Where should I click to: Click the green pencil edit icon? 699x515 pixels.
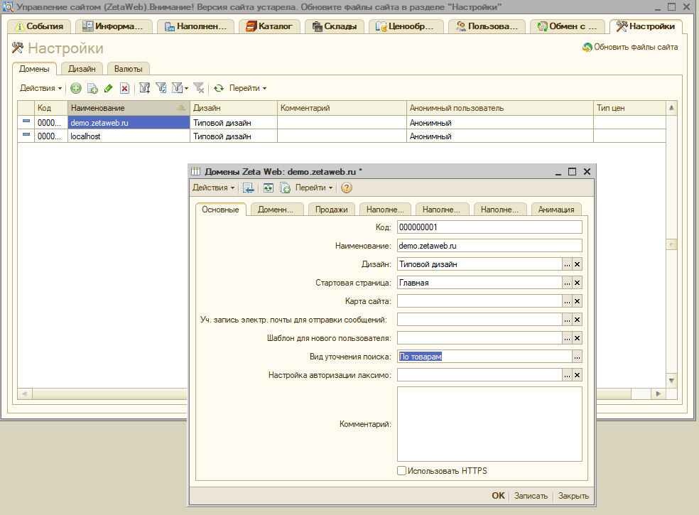point(108,88)
